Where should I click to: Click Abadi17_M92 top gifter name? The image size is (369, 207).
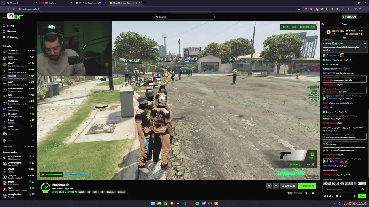(338, 31)
